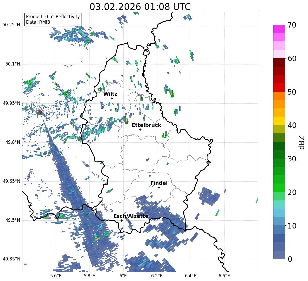
Task: Click the latitude label 50.1°N
Action: click(x=13, y=64)
